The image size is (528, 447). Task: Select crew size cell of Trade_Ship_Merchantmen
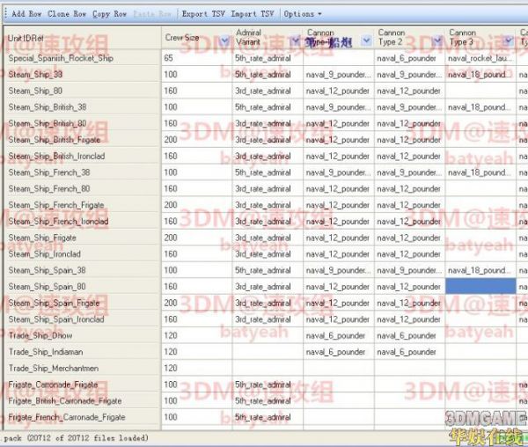tap(195, 369)
